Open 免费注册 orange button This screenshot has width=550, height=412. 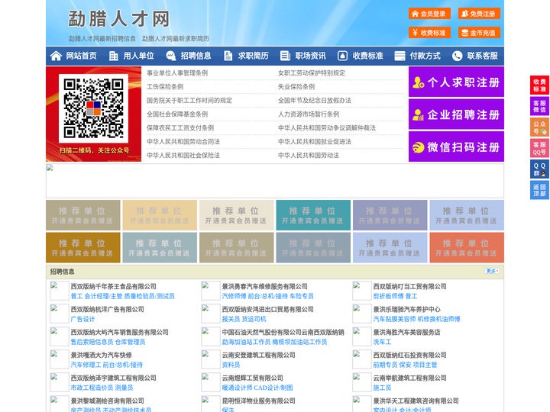[x=479, y=14]
